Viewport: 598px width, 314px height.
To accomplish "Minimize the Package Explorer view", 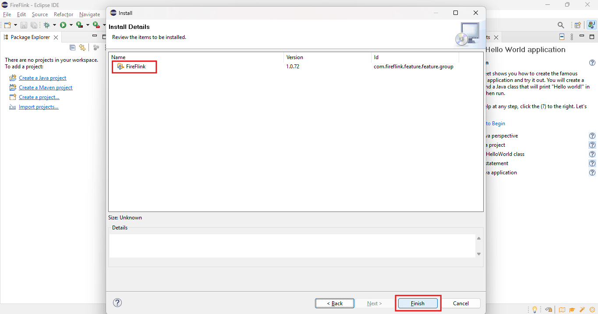I will pos(95,36).
